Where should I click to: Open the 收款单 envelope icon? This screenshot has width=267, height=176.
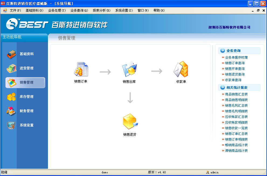pos(181,69)
